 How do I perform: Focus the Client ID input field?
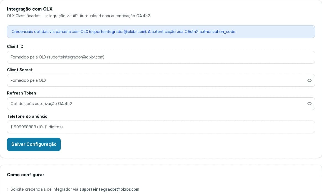click(161, 57)
